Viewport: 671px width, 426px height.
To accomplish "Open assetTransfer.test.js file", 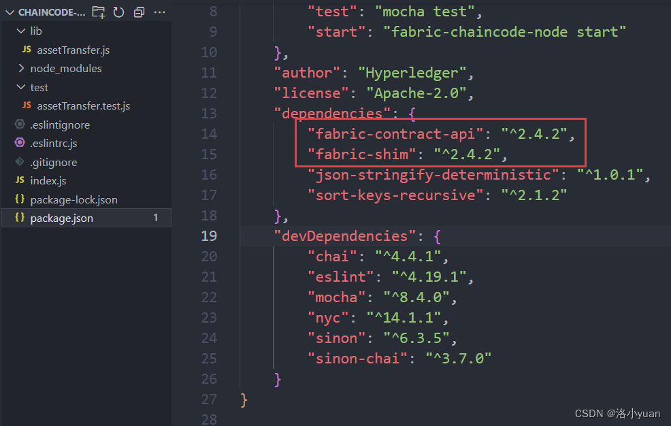I will click(x=84, y=106).
